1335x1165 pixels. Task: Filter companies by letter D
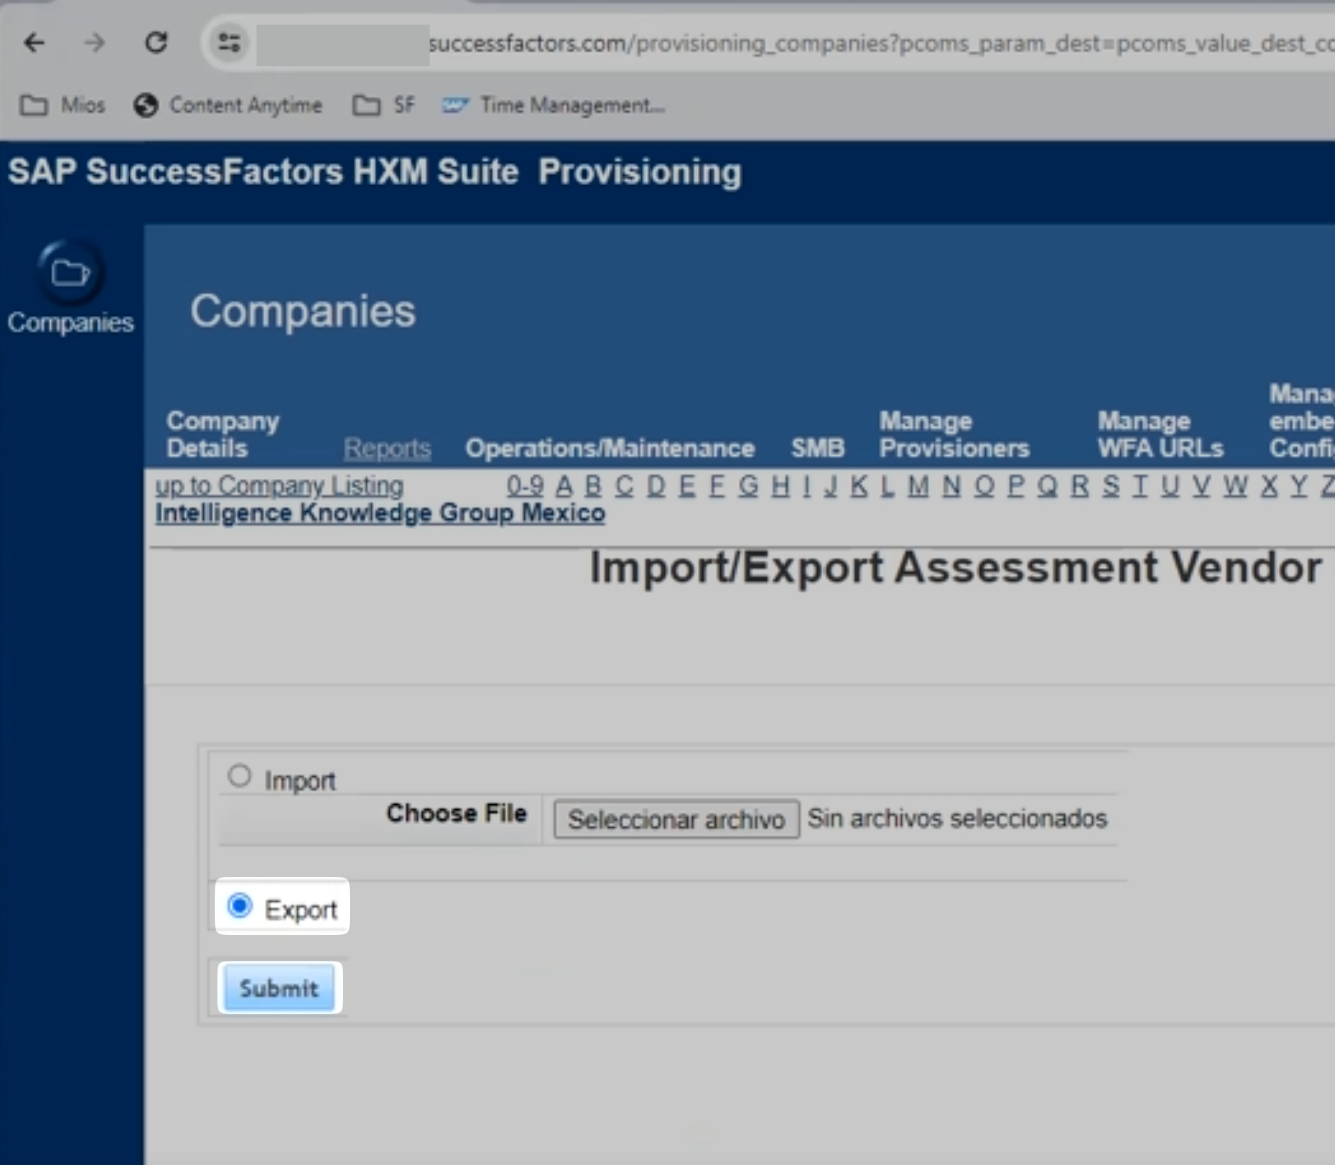tap(656, 486)
